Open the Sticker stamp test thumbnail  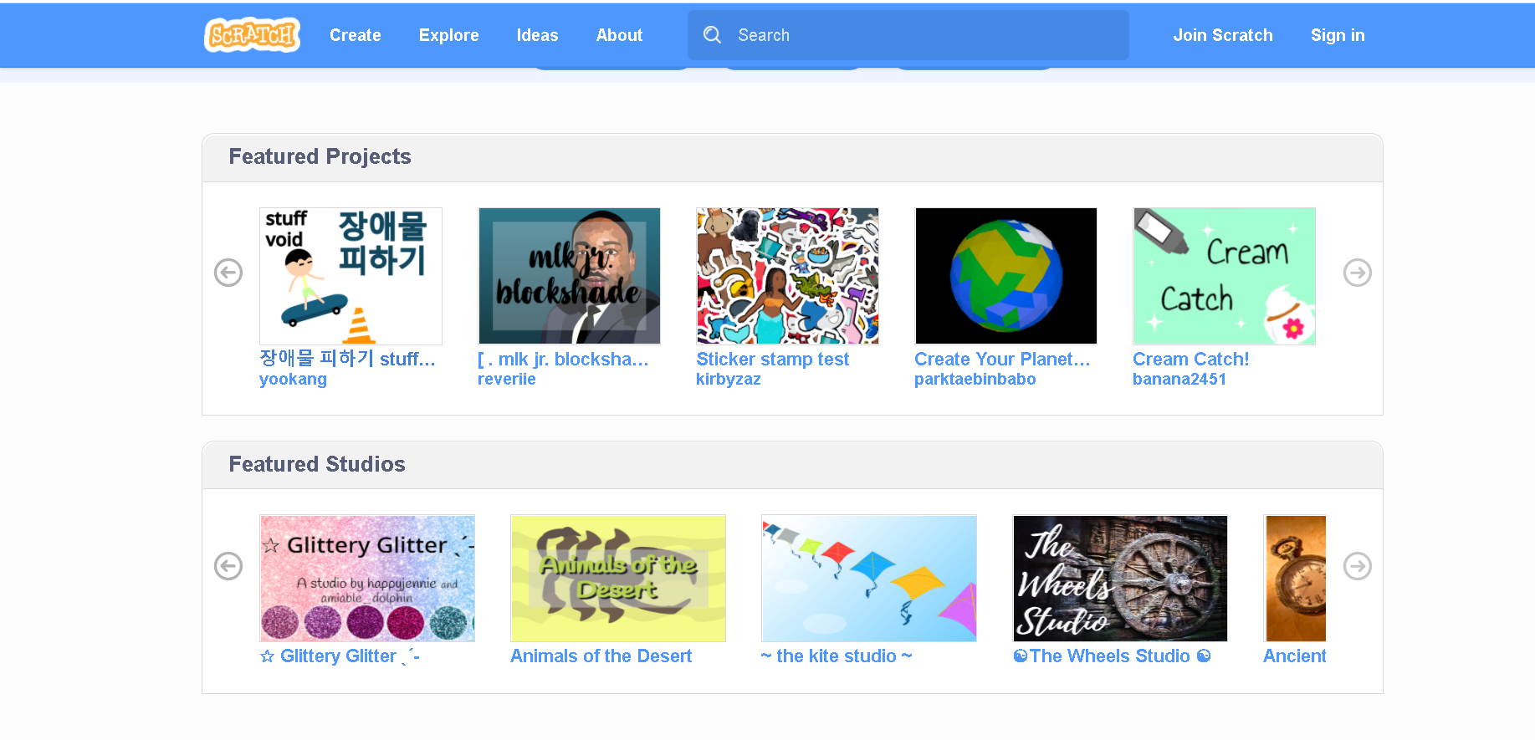tap(787, 276)
